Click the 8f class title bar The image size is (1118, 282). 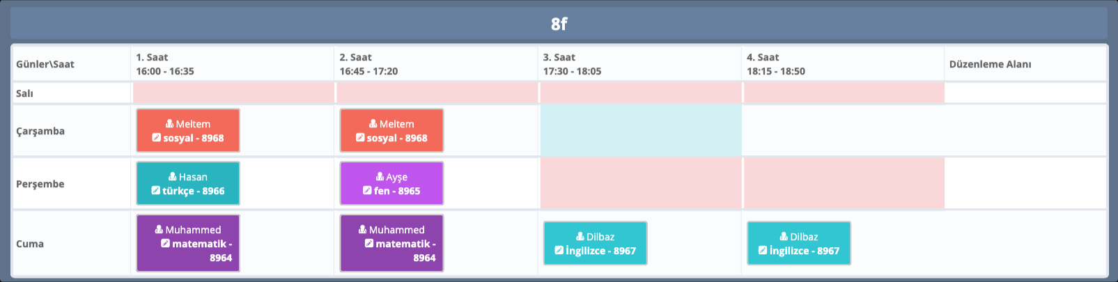[559, 24]
